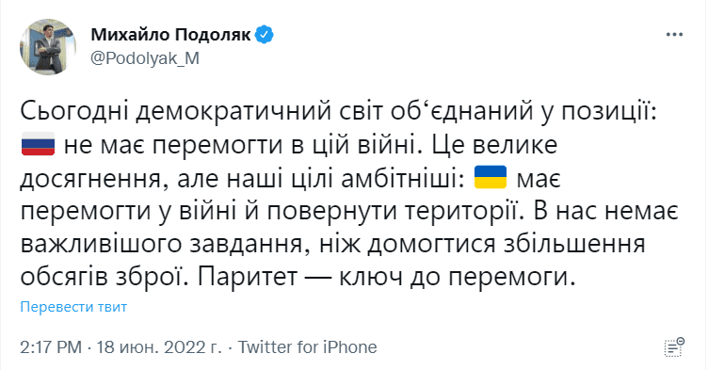Screen dimensions: 708x370
Task: Open the Twitter for iPhone source link
Action: tap(307, 347)
